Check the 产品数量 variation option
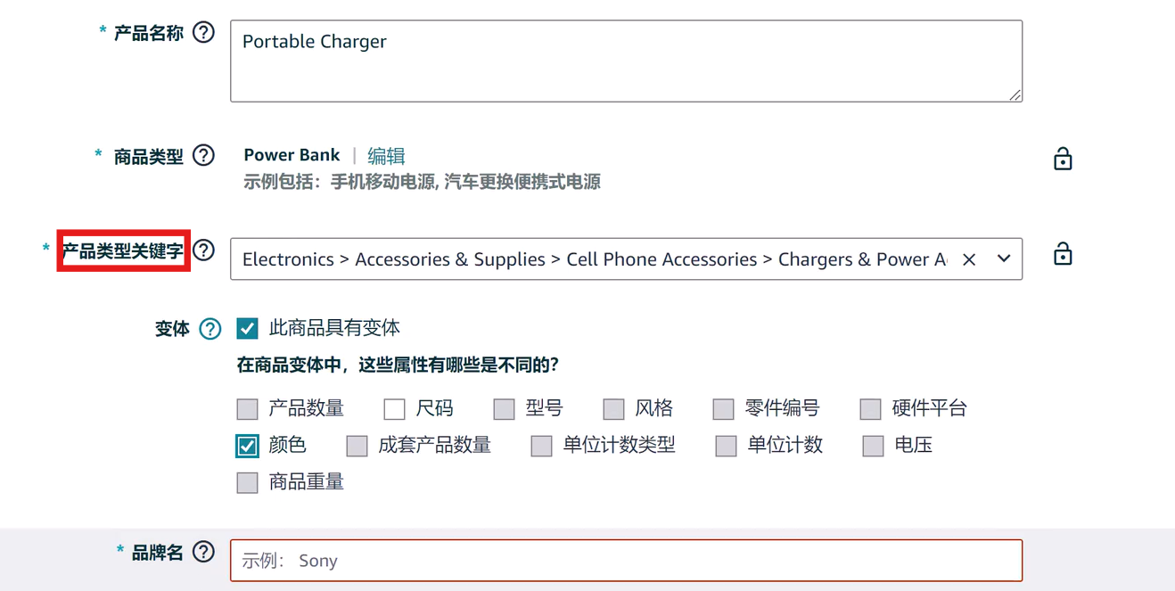 click(248, 409)
